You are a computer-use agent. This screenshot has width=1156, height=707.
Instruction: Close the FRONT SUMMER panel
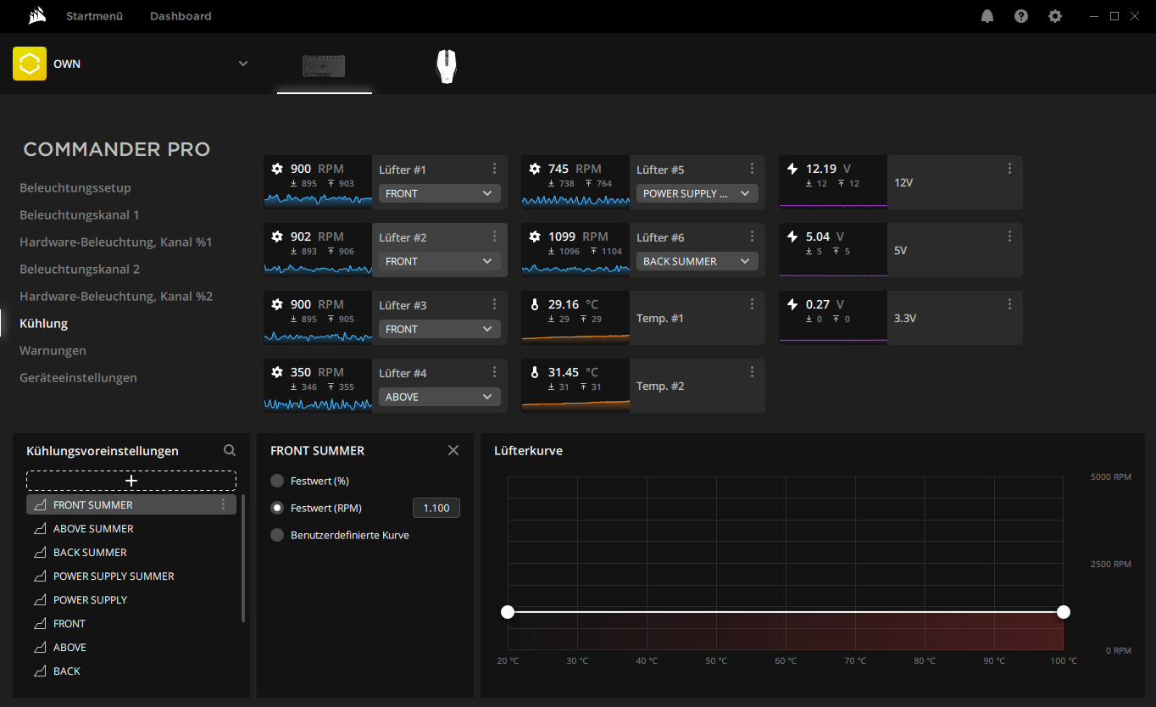click(453, 450)
